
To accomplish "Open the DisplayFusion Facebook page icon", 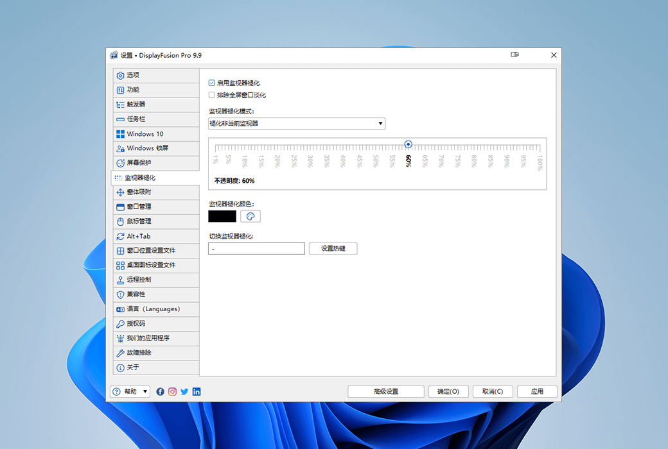I will pos(160,391).
